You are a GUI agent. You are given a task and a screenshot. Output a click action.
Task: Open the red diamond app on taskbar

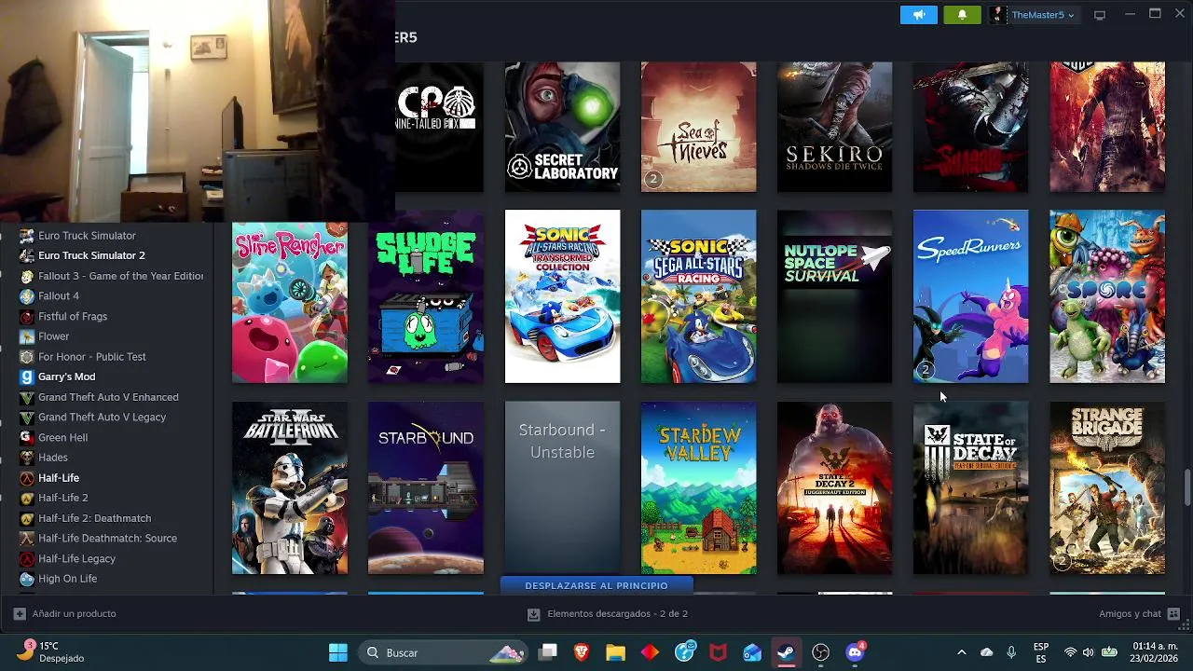[x=650, y=652]
